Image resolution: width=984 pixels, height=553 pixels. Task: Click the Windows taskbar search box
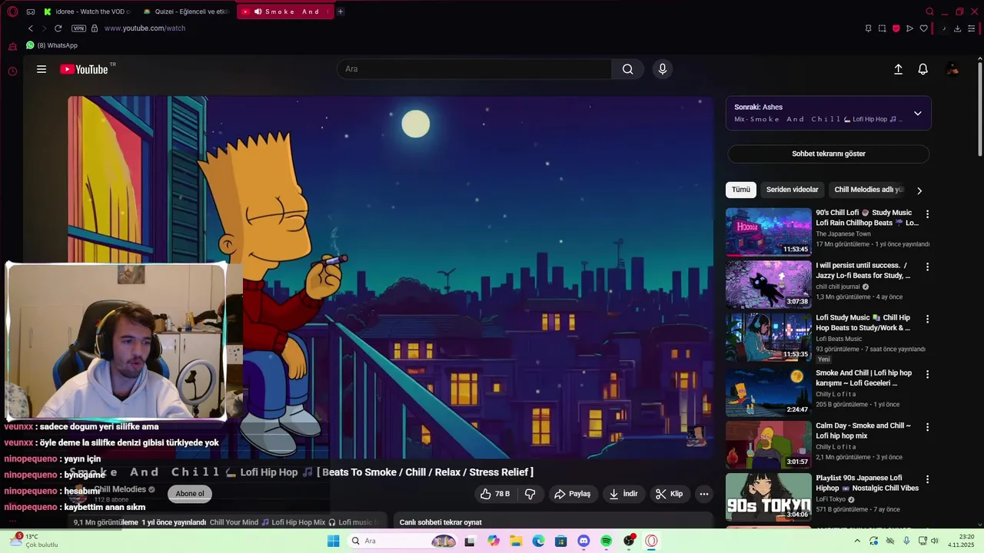coord(403,541)
